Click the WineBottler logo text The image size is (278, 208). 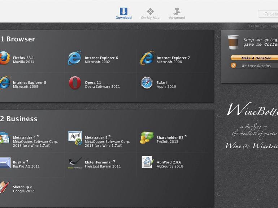click(252, 109)
